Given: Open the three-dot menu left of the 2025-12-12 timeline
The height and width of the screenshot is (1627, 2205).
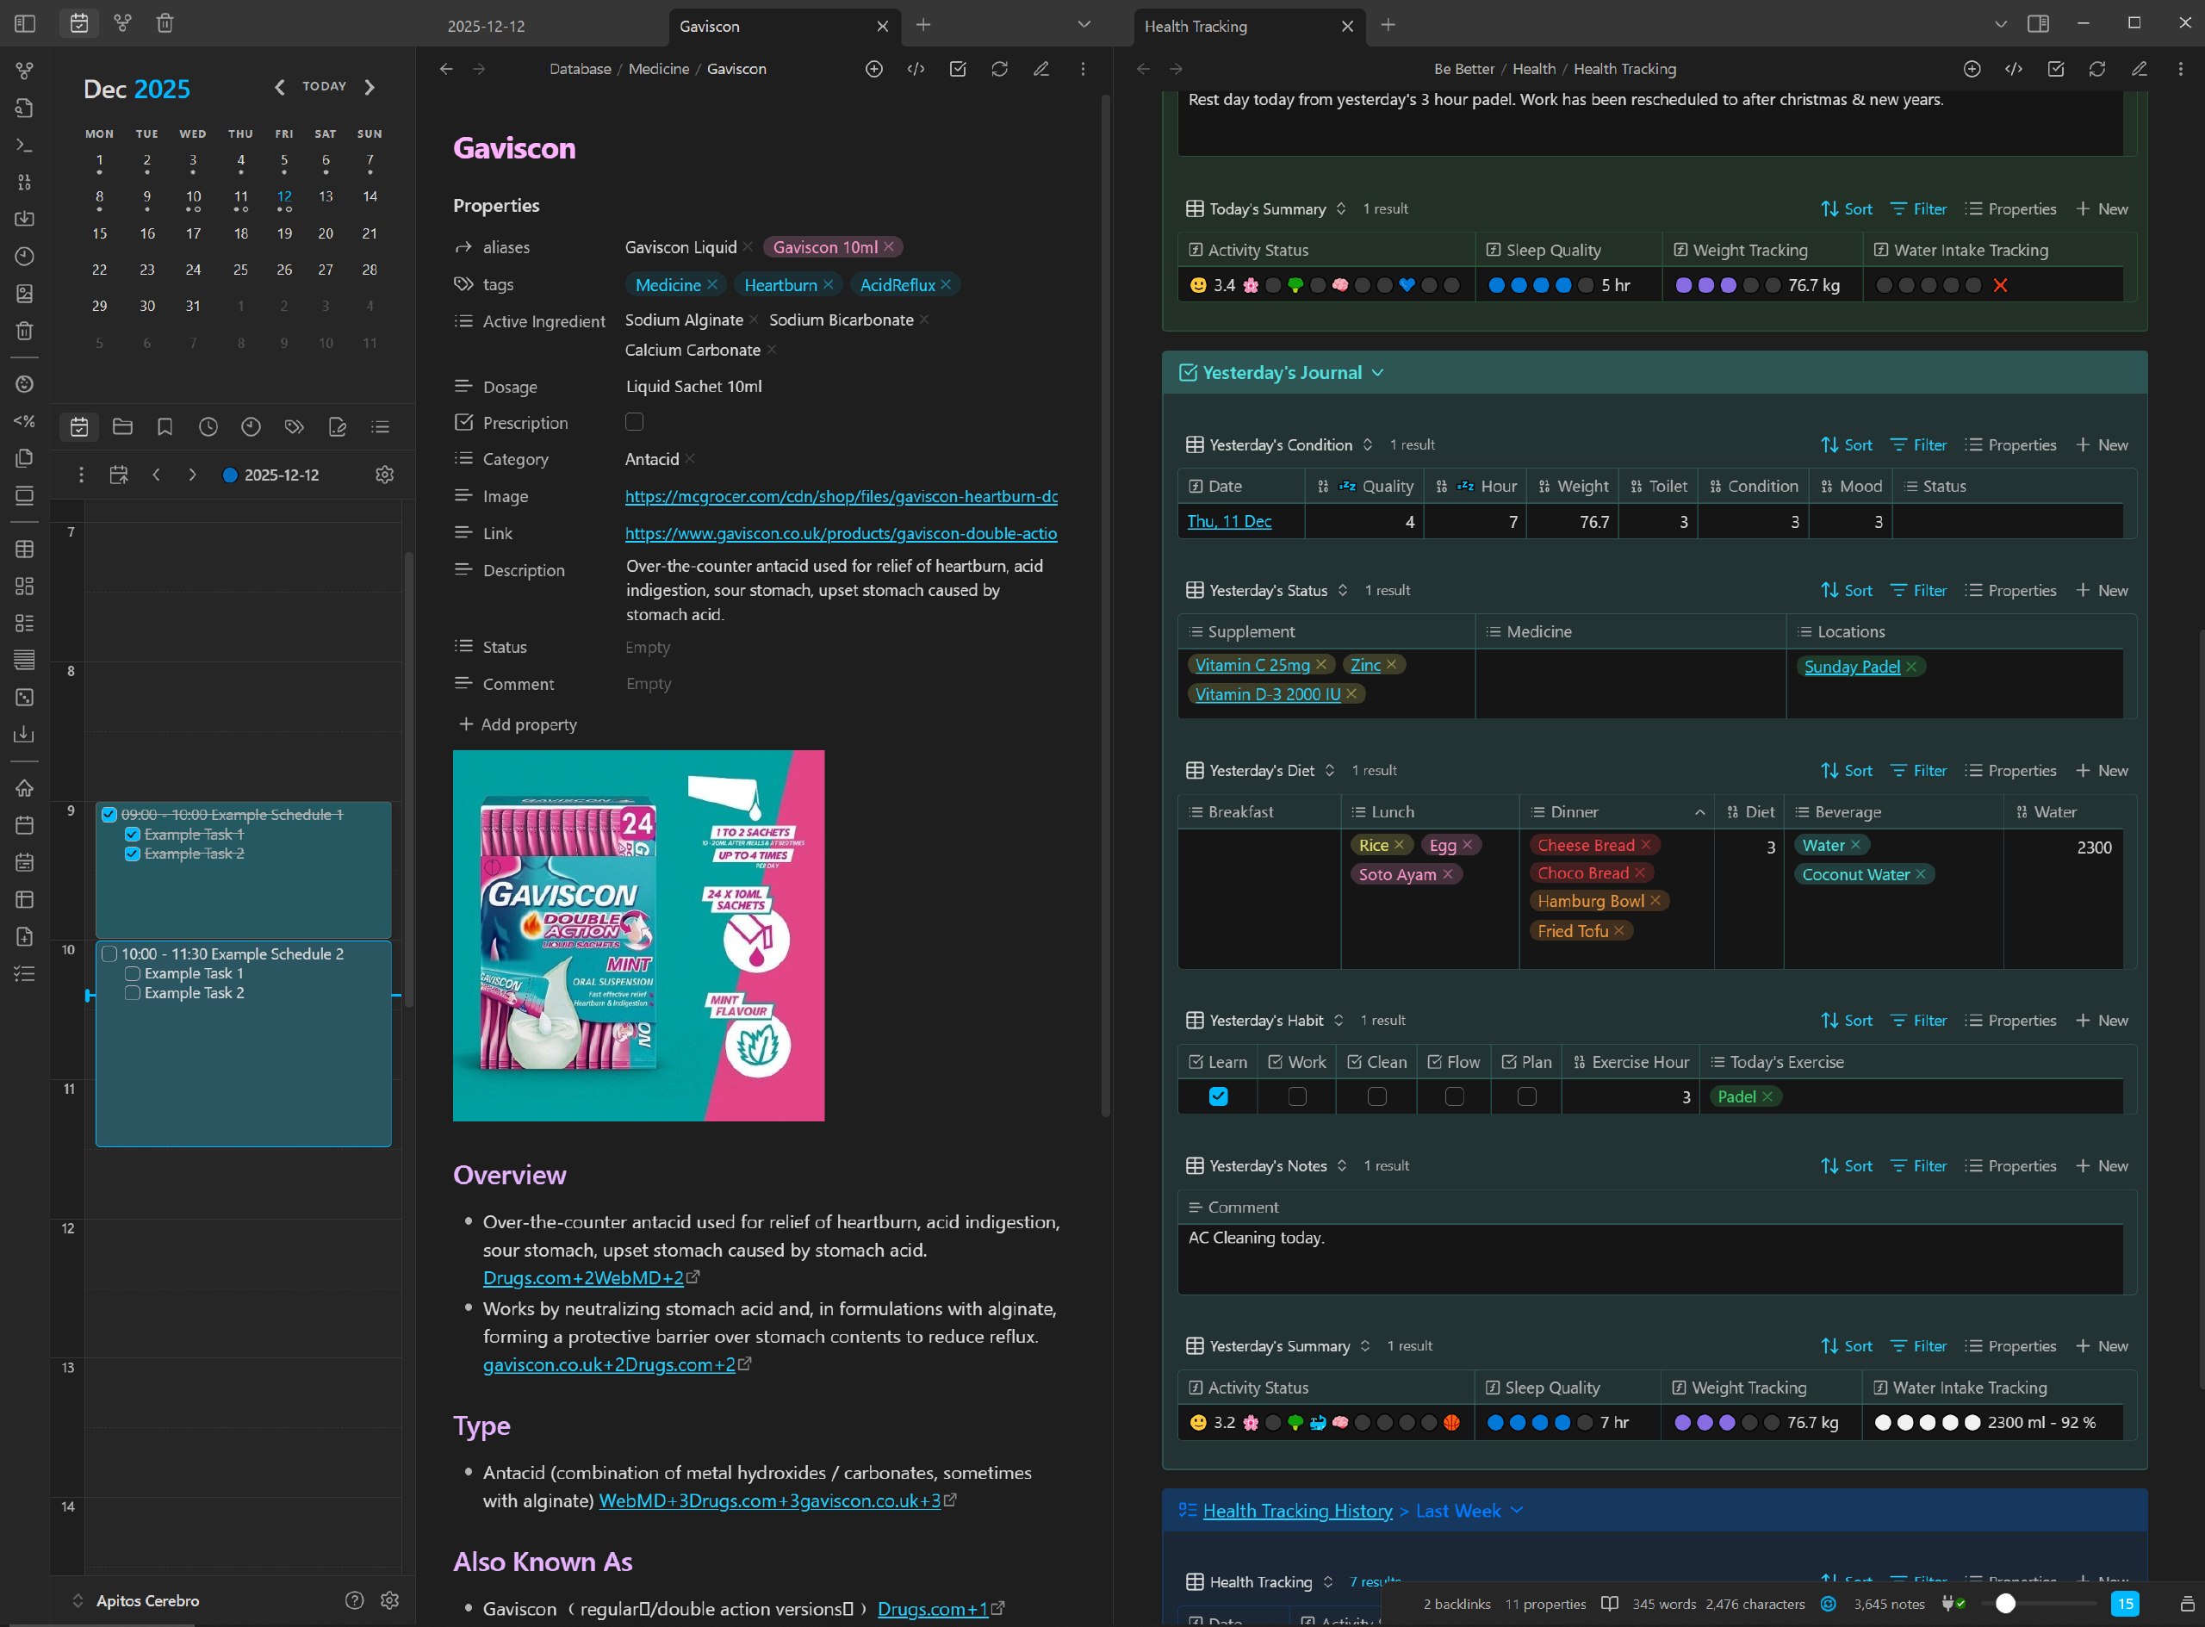Looking at the screenshot, I should (x=81, y=475).
